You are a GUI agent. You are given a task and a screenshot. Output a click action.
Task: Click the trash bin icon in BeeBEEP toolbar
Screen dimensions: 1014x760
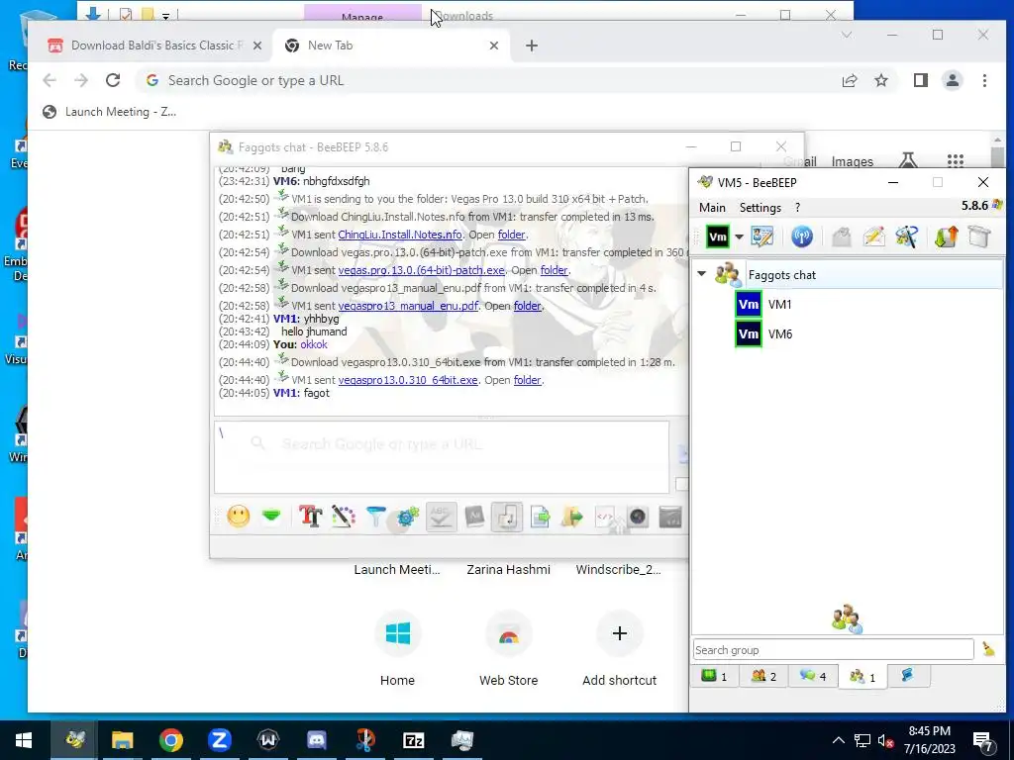click(x=979, y=237)
